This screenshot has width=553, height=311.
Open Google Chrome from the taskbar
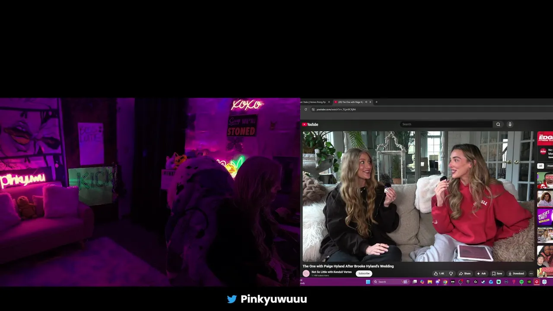tap(445, 282)
